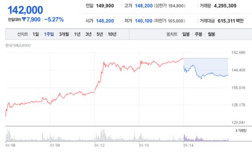Click the purple 거래량 legend marker
This screenshot has width=252, height=153.
pyautogui.click(x=236, y=131)
